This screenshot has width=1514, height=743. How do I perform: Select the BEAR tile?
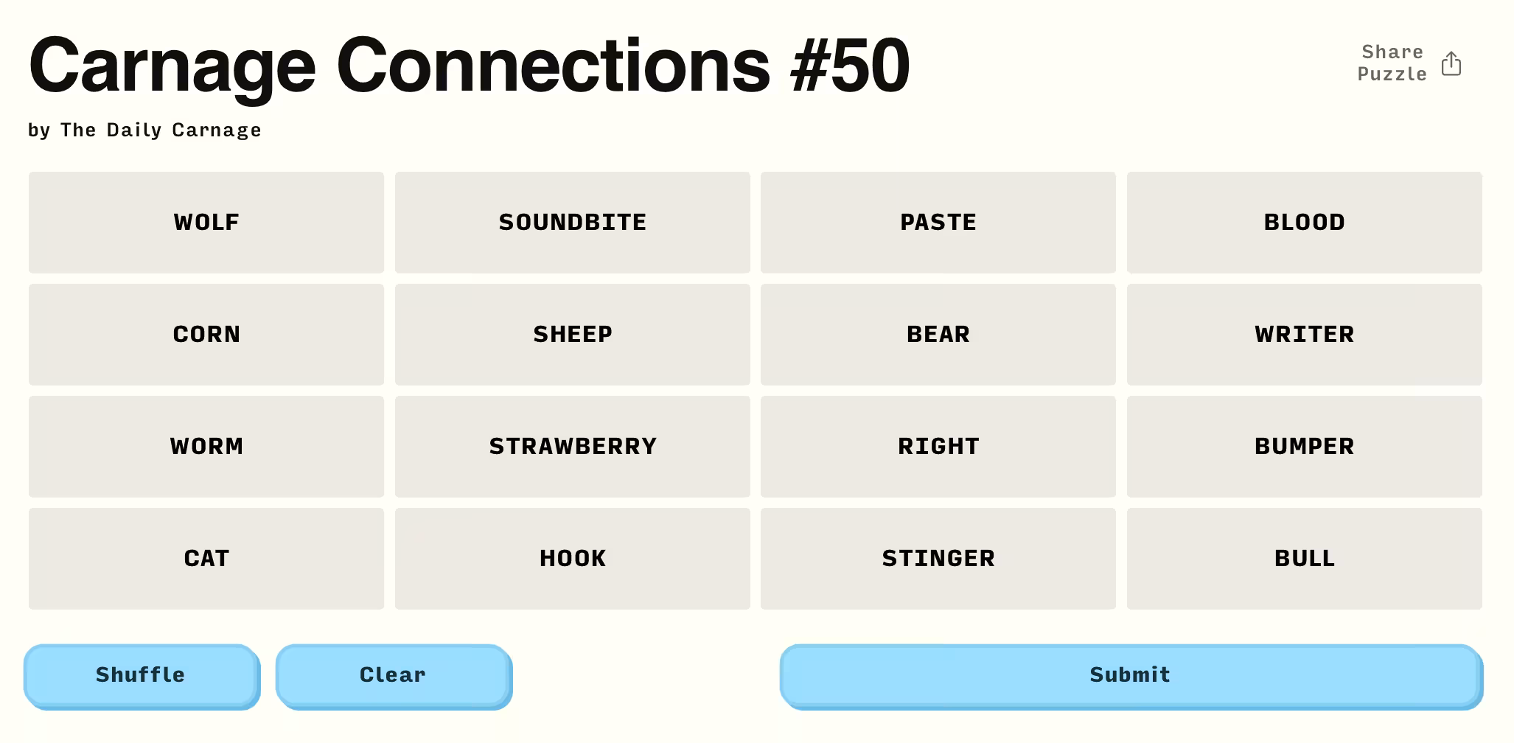[938, 335]
